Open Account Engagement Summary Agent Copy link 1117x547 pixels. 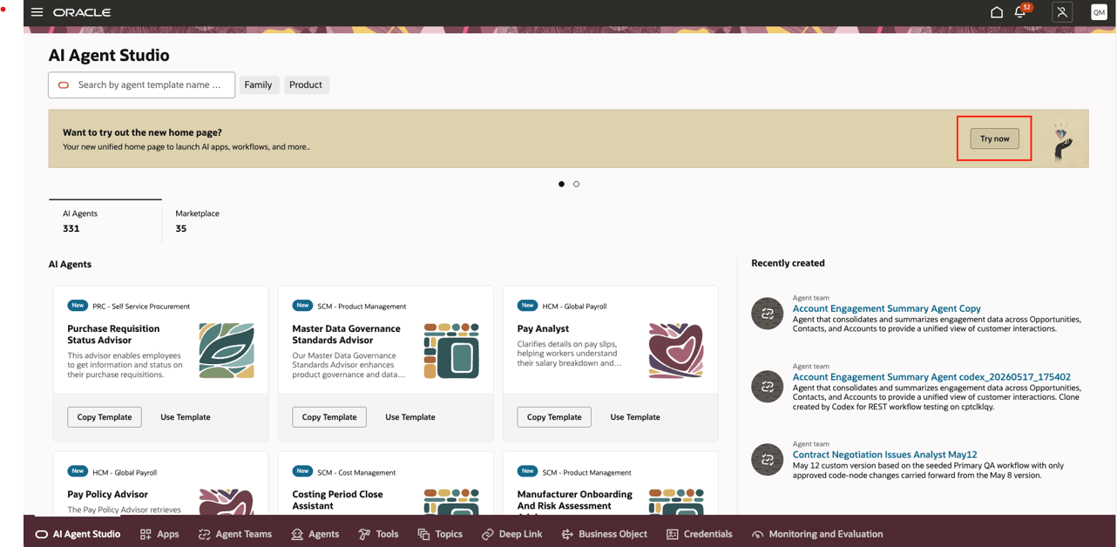886,308
